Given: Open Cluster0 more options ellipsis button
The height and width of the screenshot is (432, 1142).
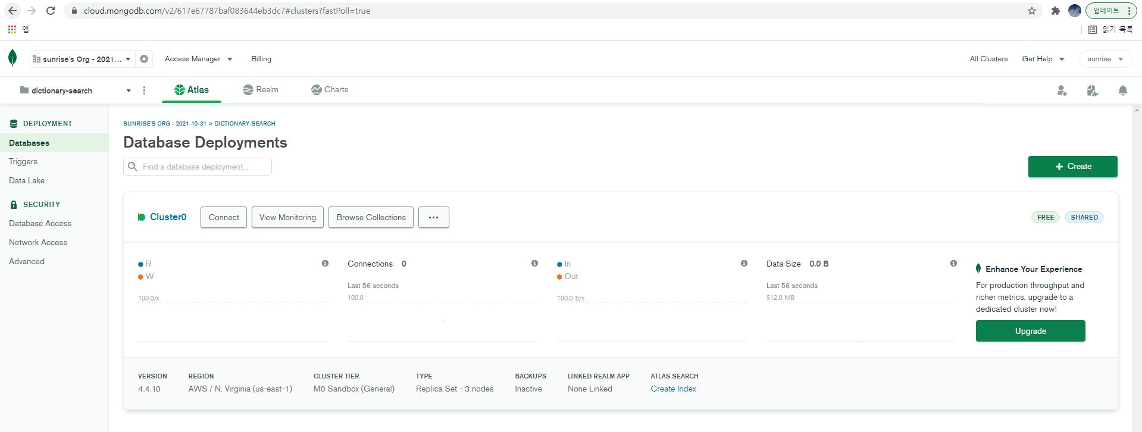Looking at the screenshot, I should tap(434, 217).
